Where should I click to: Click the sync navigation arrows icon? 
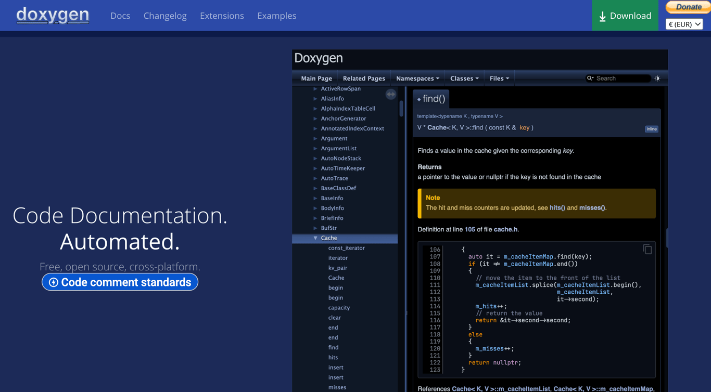tap(391, 95)
